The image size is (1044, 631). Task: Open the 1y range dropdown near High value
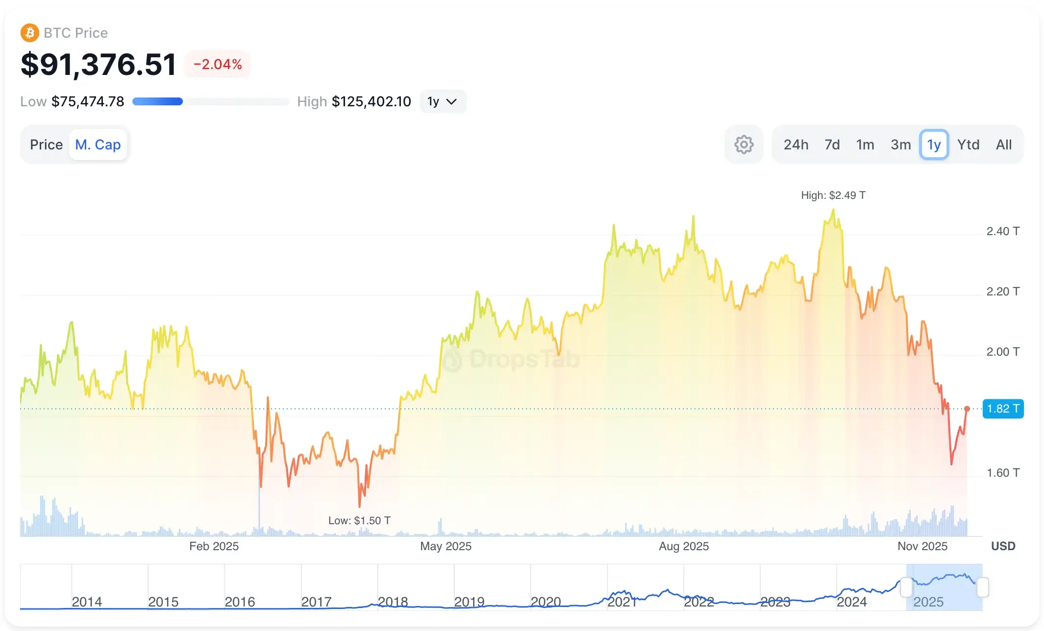click(443, 101)
